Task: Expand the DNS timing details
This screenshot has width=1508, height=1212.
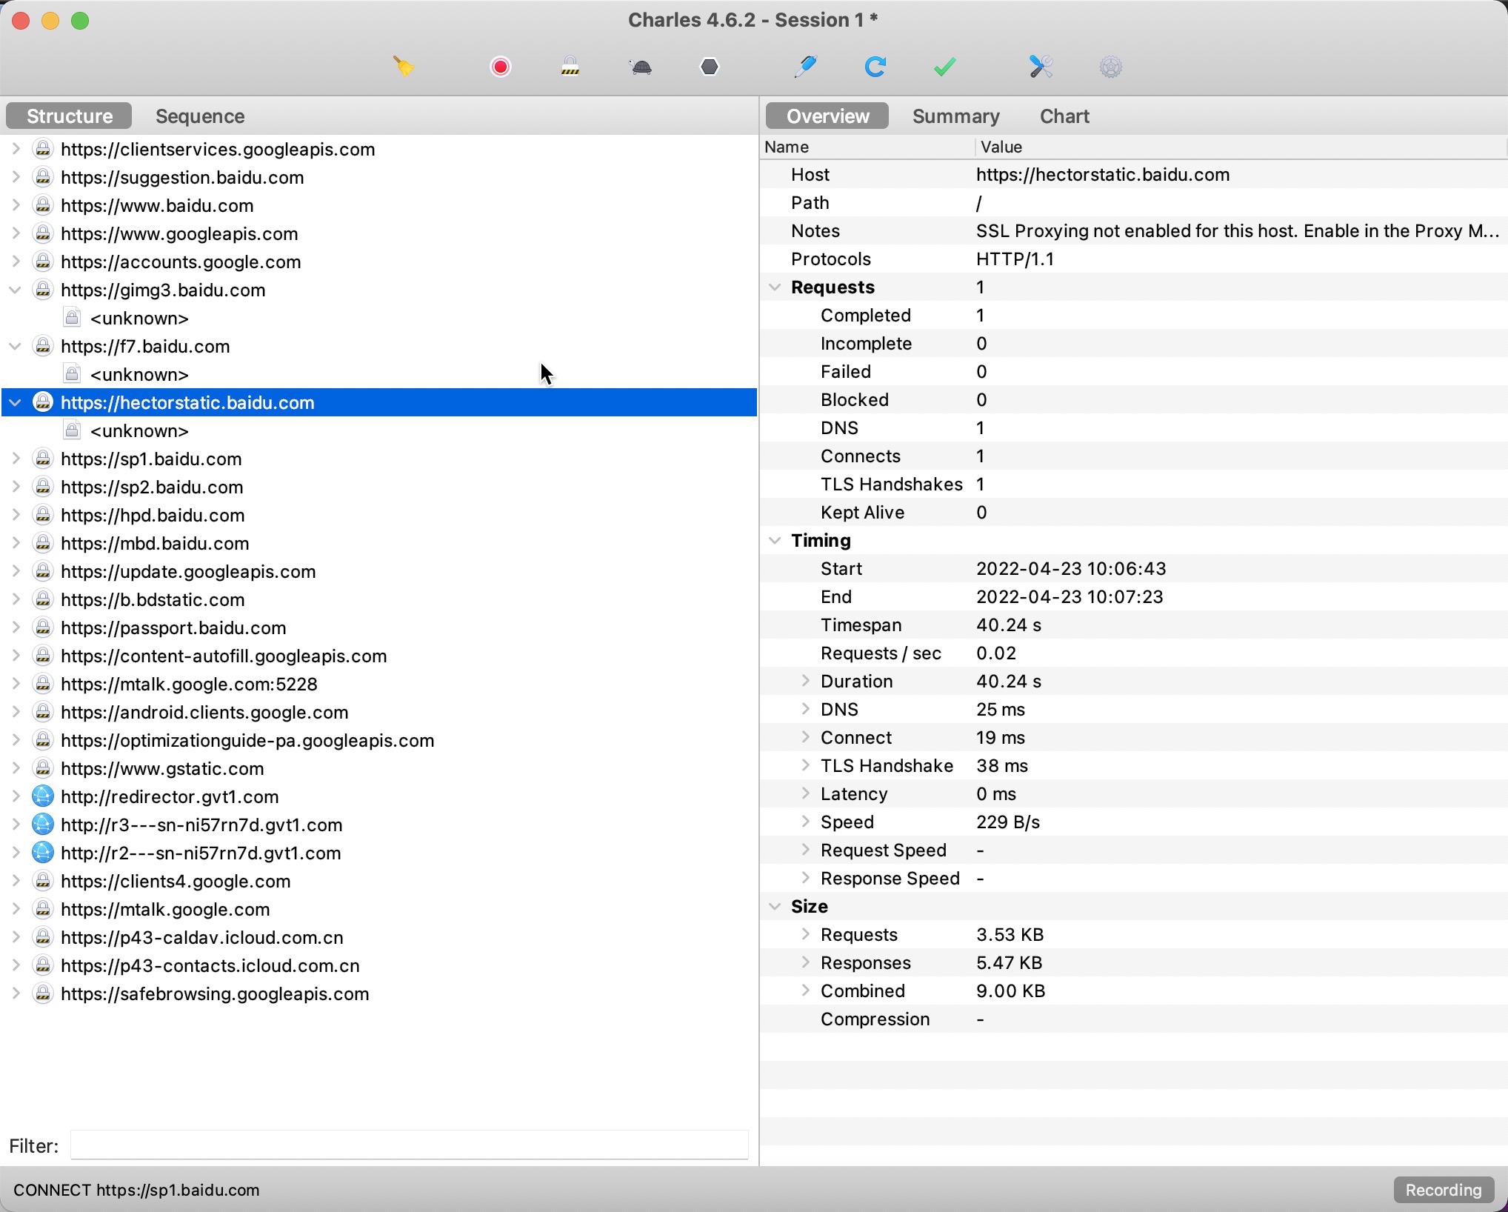Action: click(804, 709)
